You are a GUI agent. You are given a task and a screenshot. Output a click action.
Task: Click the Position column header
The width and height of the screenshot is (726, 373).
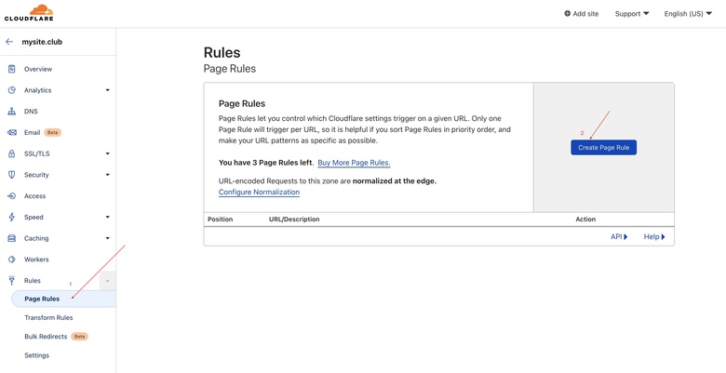point(221,219)
